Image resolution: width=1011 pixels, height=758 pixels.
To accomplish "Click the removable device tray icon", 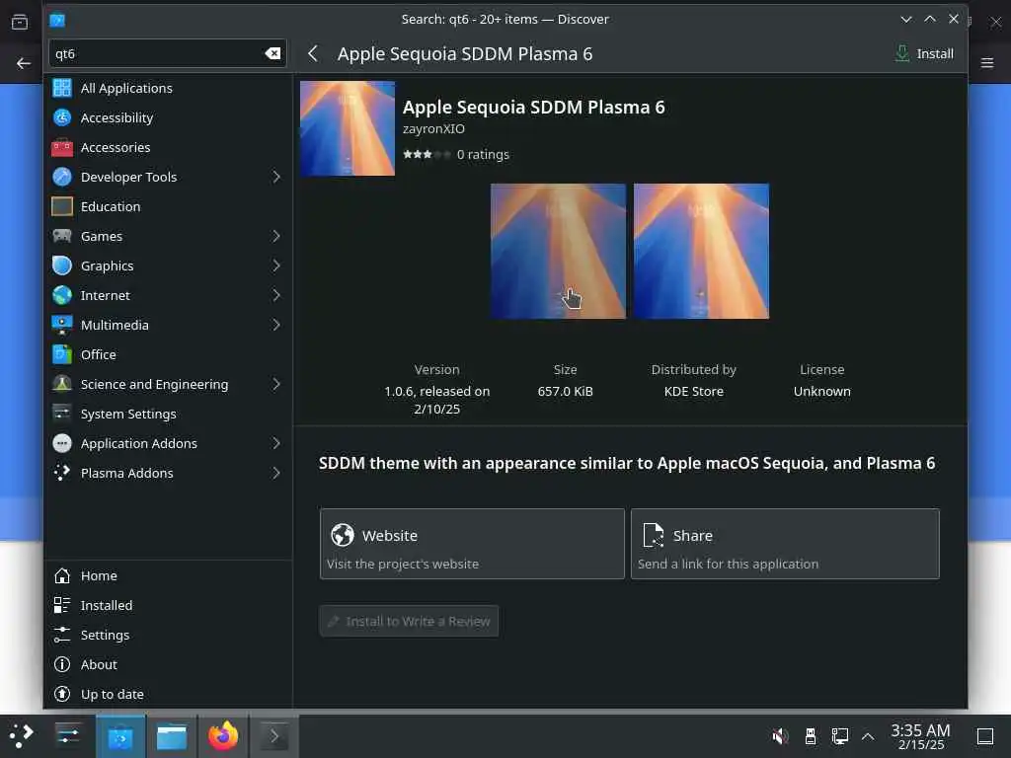I will click(x=811, y=735).
